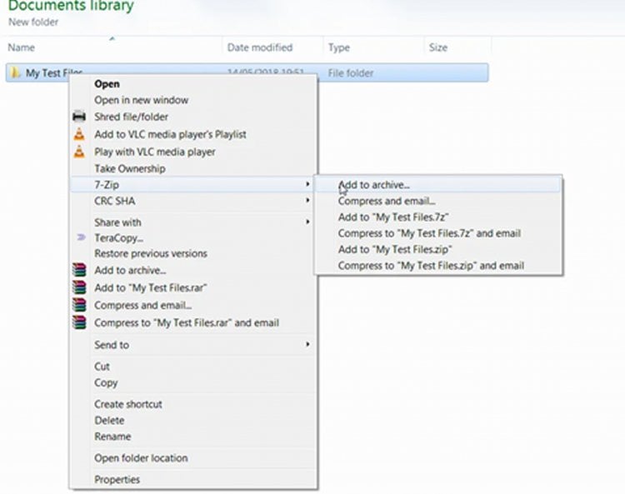Image resolution: width=625 pixels, height=494 pixels.
Task: Click the TeraCopy arrow icon
Action: (x=81, y=237)
